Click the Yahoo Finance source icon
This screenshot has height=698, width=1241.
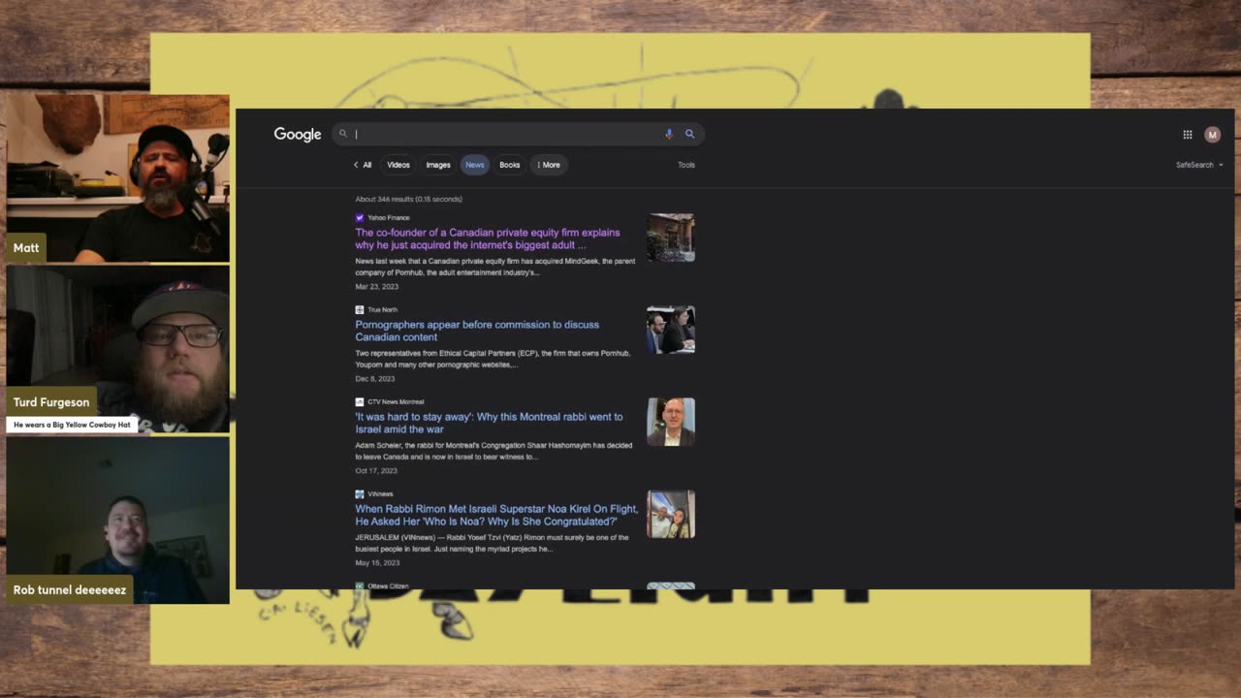click(360, 218)
